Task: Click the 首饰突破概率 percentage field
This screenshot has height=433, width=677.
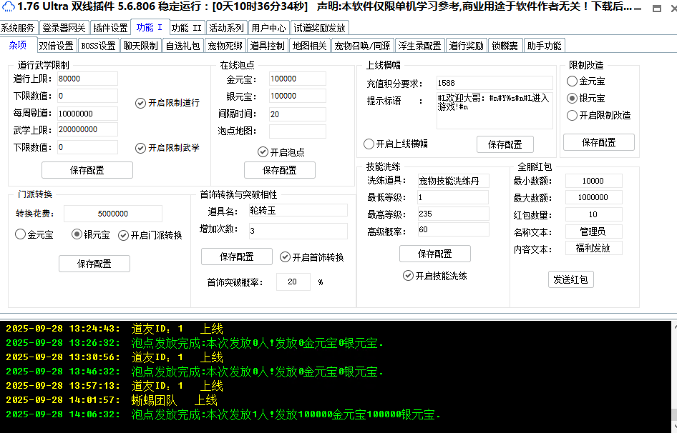Action: (293, 282)
